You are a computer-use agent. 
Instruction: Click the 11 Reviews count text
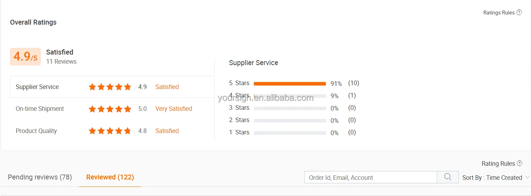pos(61,62)
